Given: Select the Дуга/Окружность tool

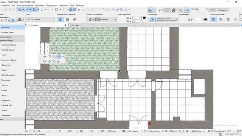Looking at the screenshot, I should pyautogui.click(x=12, y=75).
